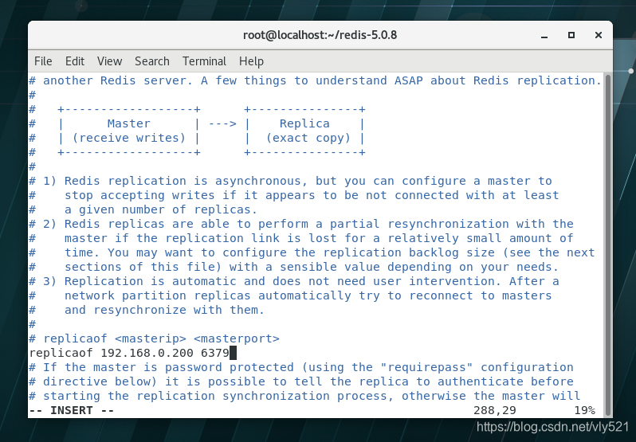The width and height of the screenshot is (636, 442).
Task: Click the line starting 'time. You may want to configure'
Action: (x=329, y=252)
